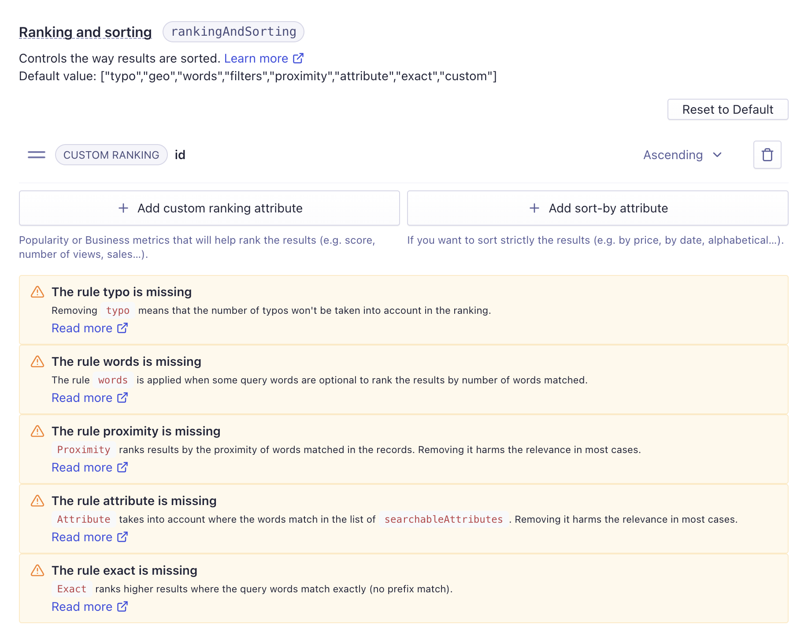808x632 pixels.
Task: Click the chevron next to Ascending
Action: [x=717, y=155]
